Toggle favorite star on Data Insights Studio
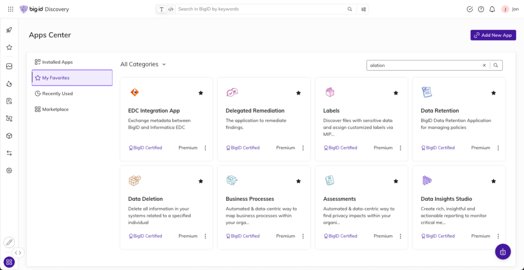The image size is (524, 270). tap(493, 181)
